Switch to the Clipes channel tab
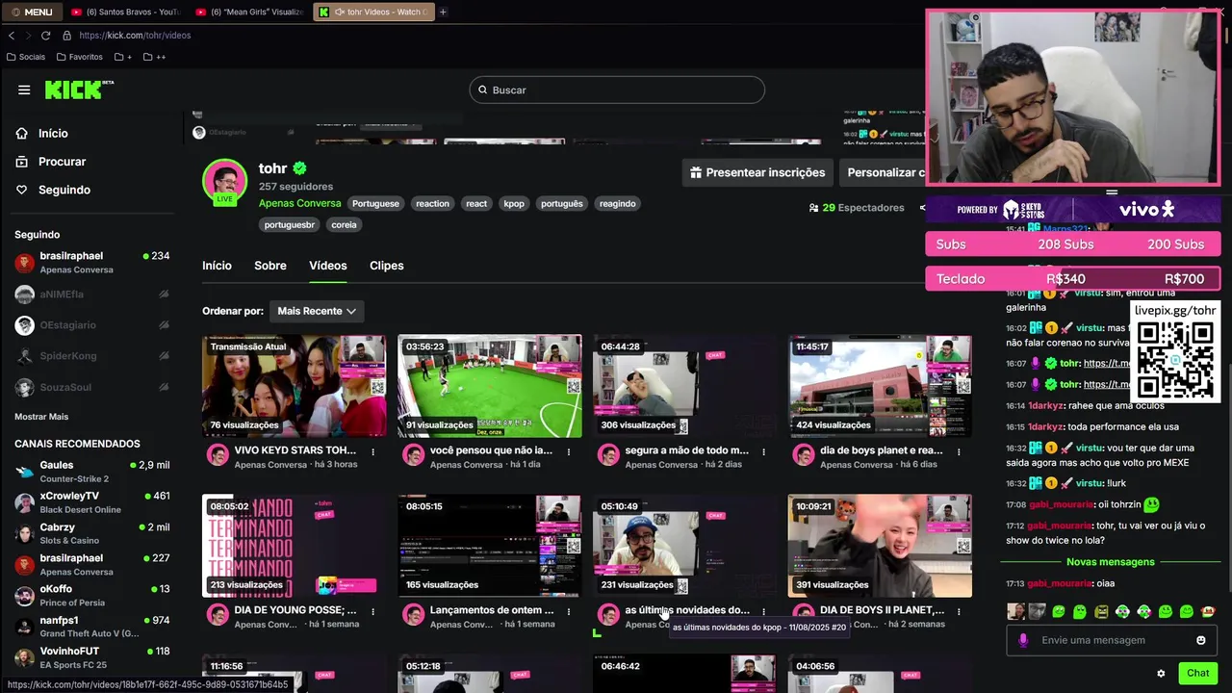 point(387,266)
